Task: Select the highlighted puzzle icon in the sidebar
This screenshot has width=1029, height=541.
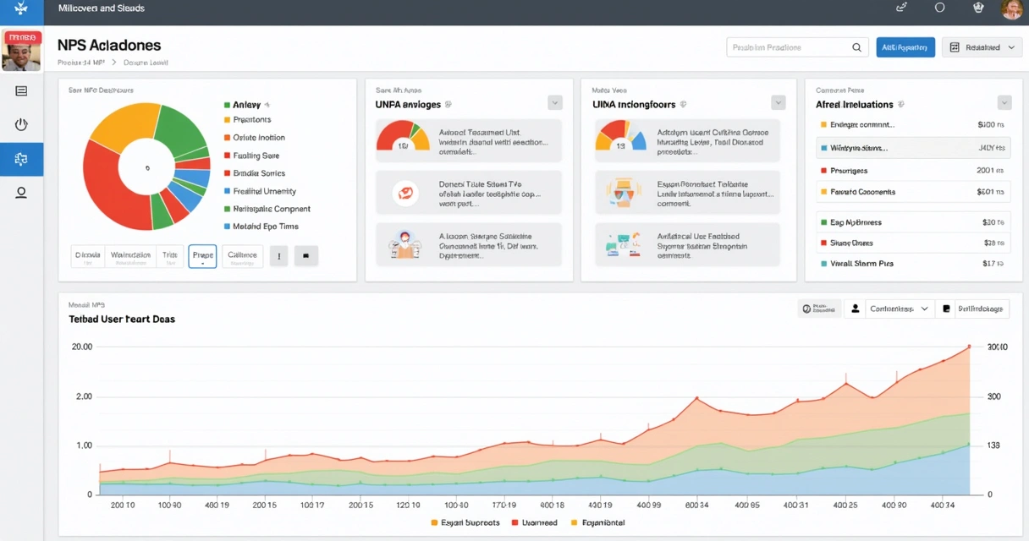Action: pyautogui.click(x=21, y=159)
